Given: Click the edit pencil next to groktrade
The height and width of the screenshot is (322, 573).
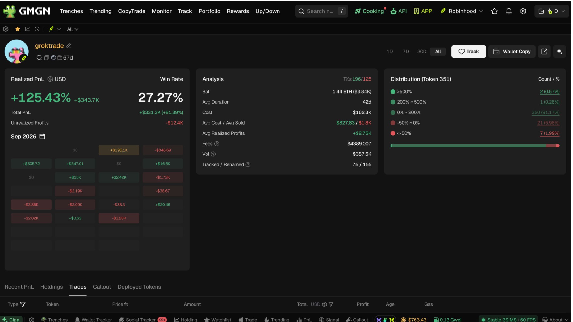Looking at the screenshot, I should (68, 46).
